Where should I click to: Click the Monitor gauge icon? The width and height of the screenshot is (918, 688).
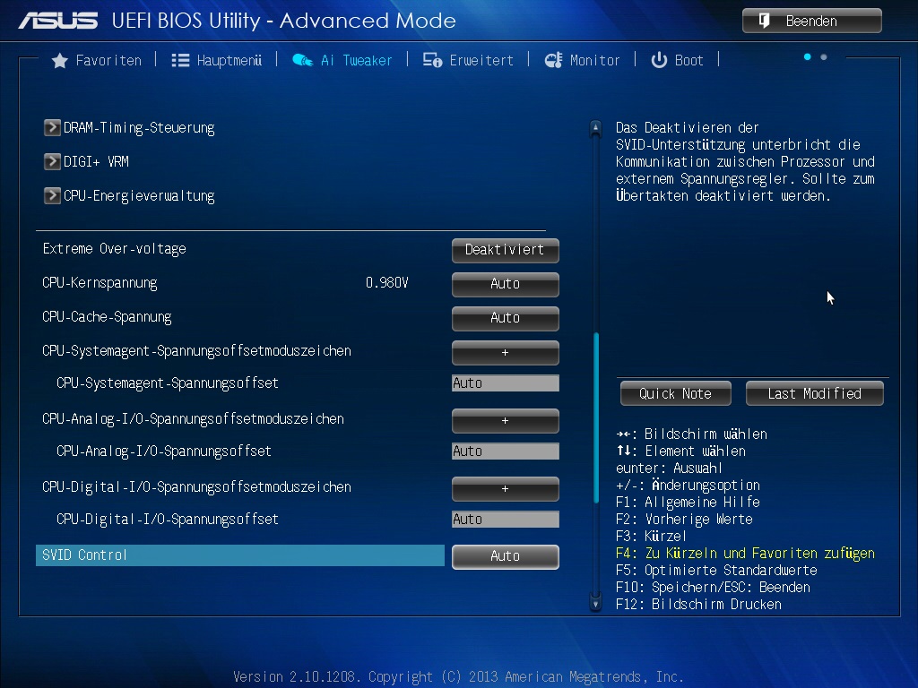553,60
